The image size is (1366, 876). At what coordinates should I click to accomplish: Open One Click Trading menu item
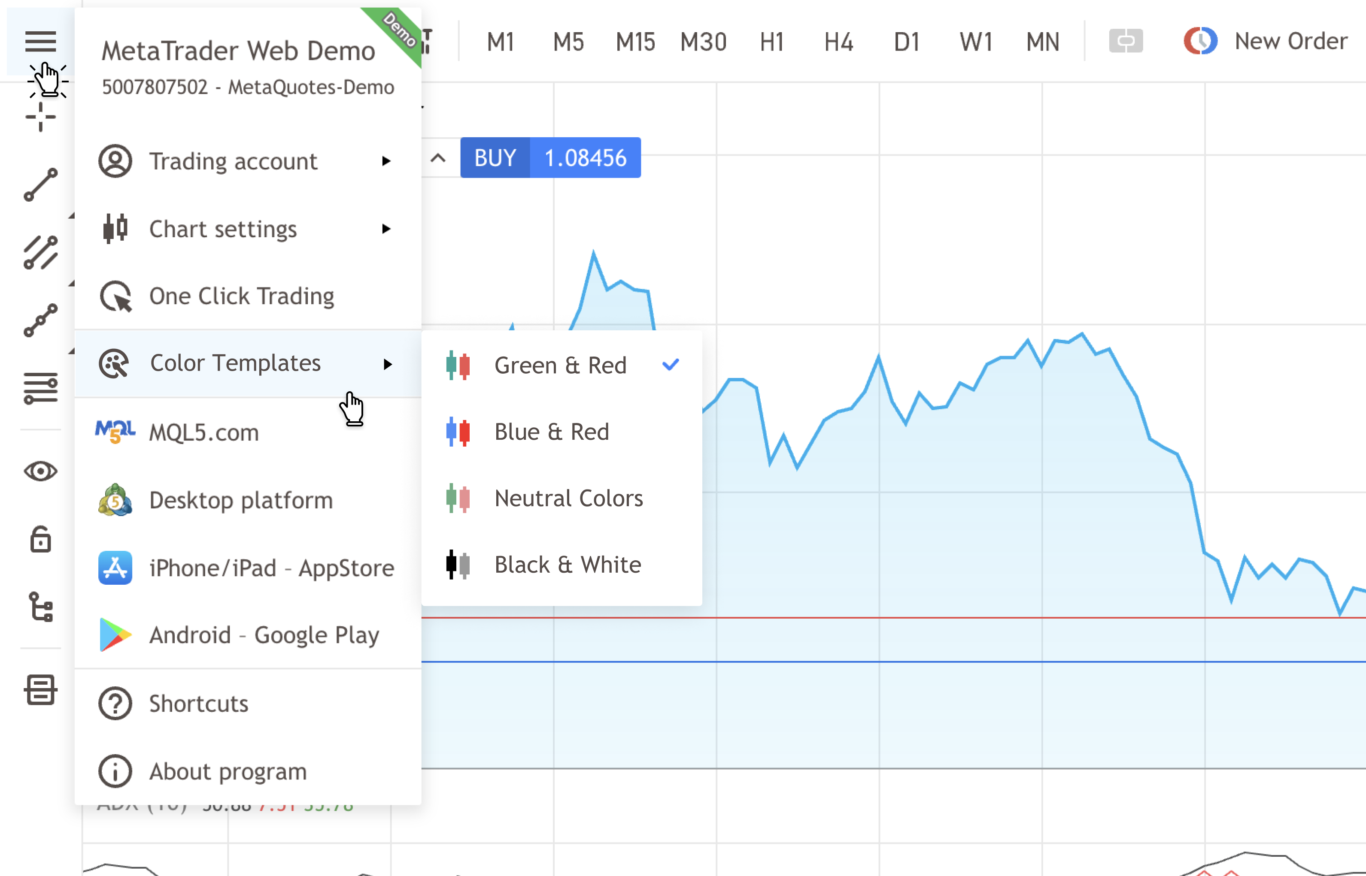pos(241,296)
